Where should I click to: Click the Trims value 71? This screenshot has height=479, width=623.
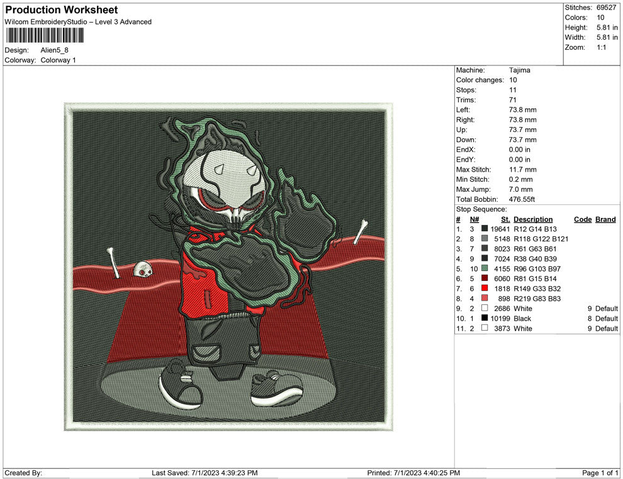coord(512,100)
